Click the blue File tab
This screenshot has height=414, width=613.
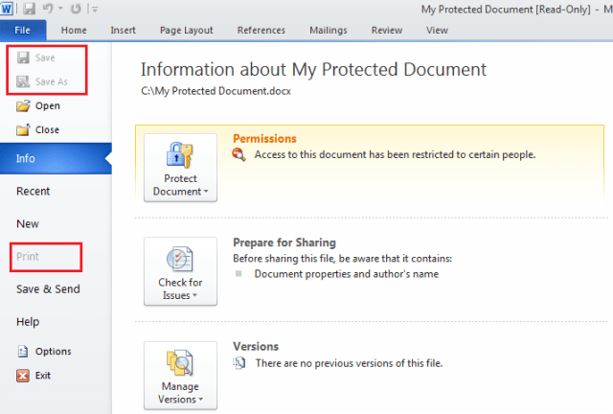pyautogui.click(x=23, y=30)
